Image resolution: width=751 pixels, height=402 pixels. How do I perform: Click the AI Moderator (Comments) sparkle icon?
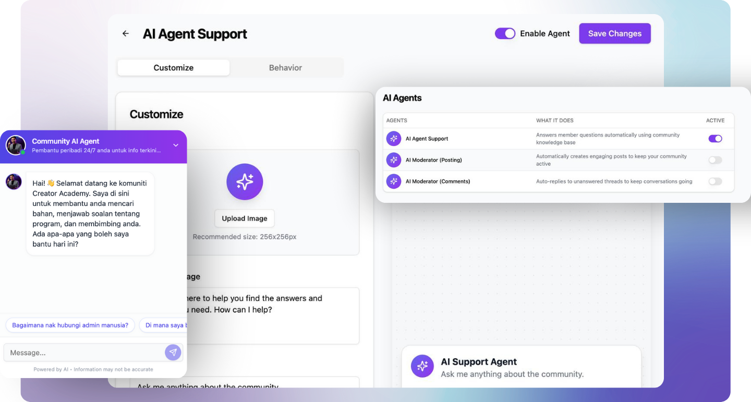pos(394,181)
